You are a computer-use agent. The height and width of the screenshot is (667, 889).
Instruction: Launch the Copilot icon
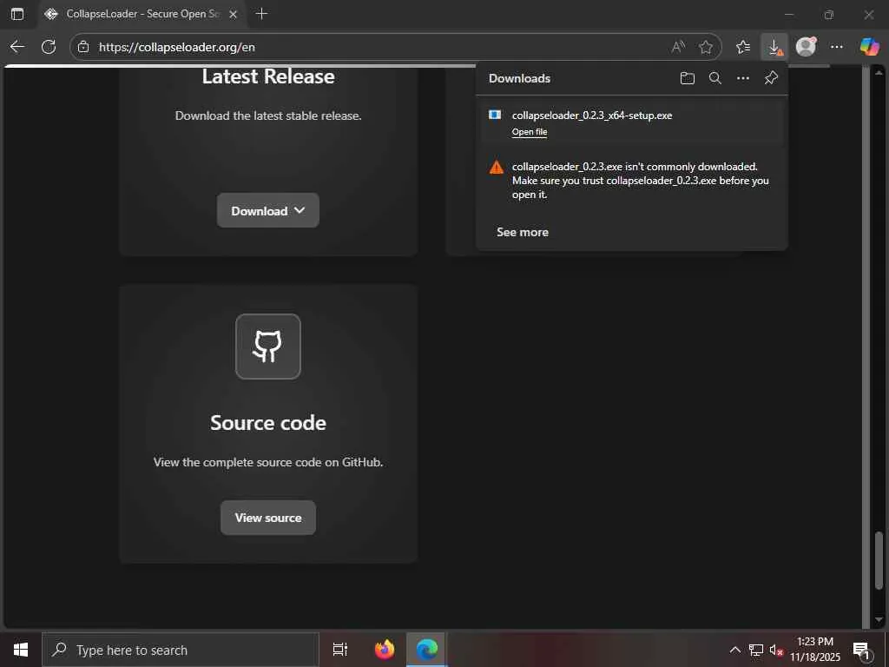pos(869,47)
